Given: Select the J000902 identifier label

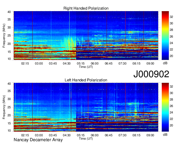Looking at the screenshot, I should [151, 74].
